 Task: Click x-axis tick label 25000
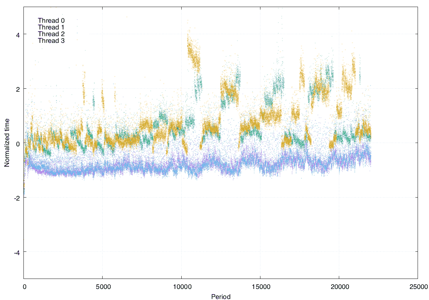pos(418,287)
